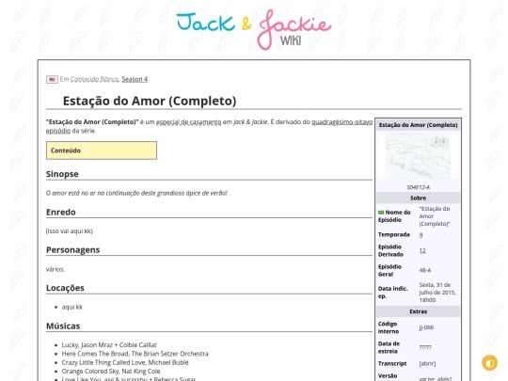Image resolution: width=508 pixels, height=381 pixels.
Task: Click the '(isso vai aqui kk)' text
Action: (x=70, y=231)
